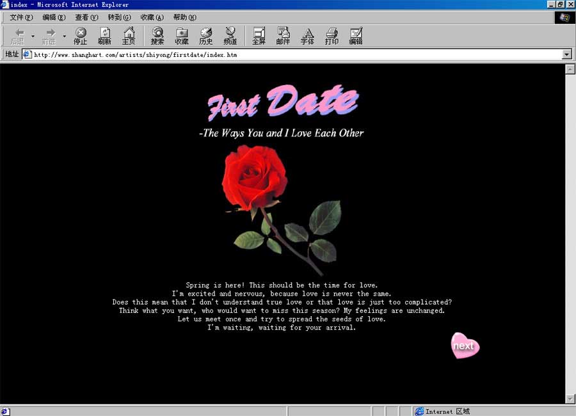Close the Internet Explorer window
This screenshot has height=416, width=576.
570,4
